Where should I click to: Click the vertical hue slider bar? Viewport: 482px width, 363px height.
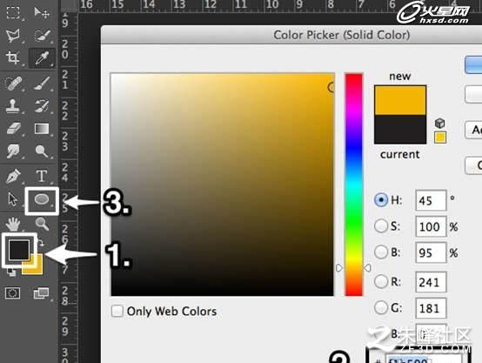point(353,185)
